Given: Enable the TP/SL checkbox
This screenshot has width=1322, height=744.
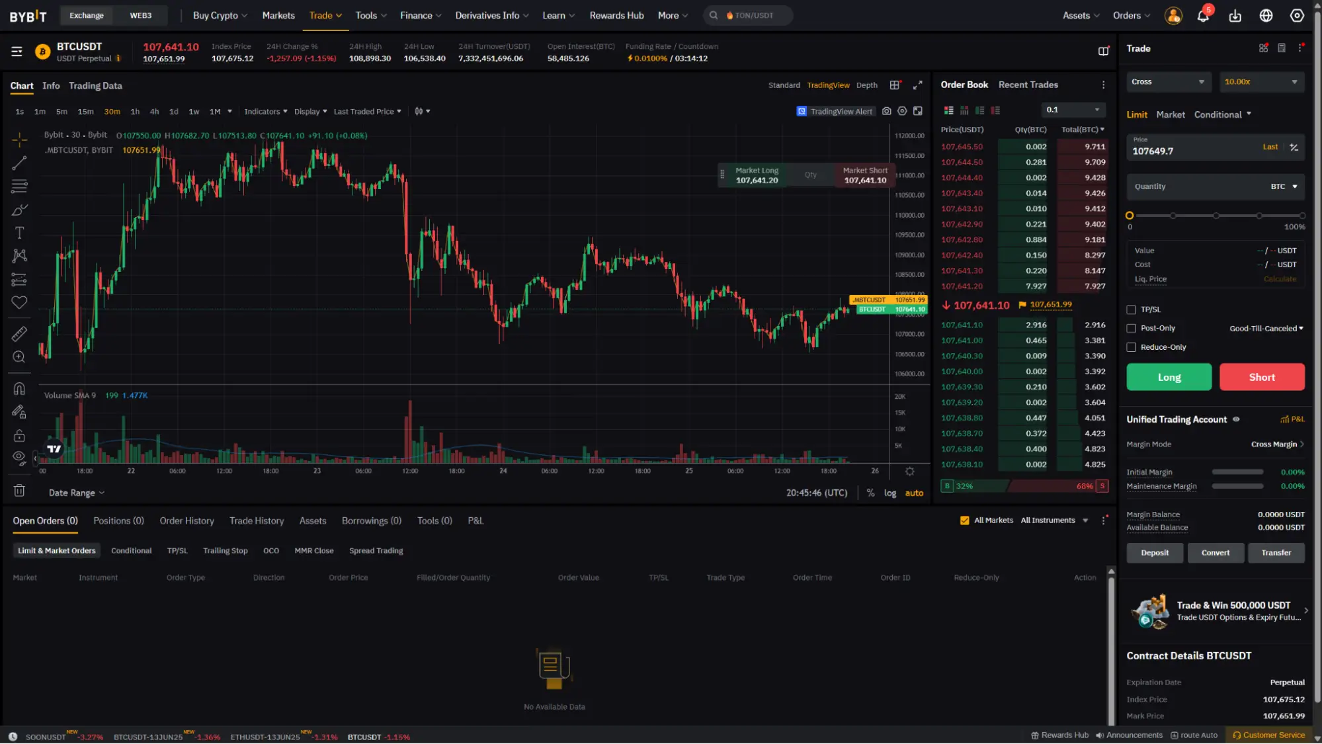Looking at the screenshot, I should coord(1132,310).
